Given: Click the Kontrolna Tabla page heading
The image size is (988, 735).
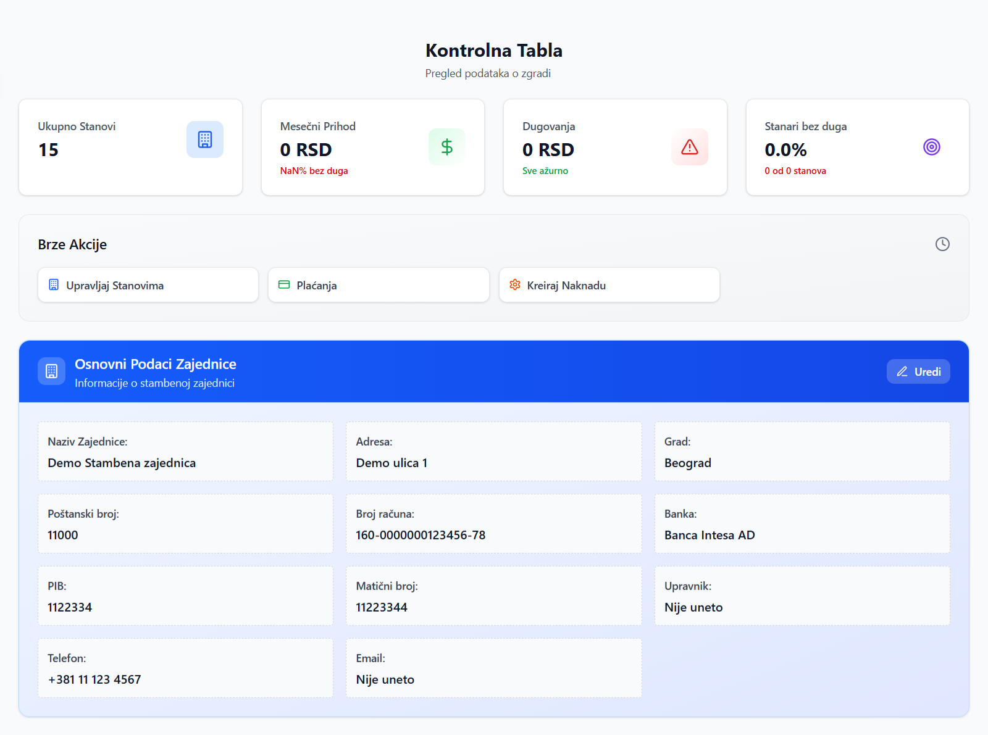Looking at the screenshot, I should point(494,51).
